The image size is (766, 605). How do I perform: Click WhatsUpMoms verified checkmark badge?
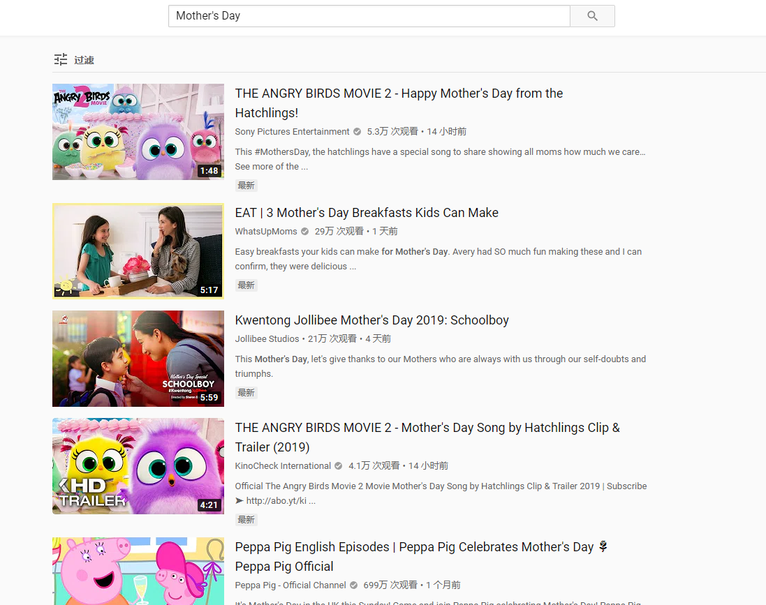305,232
